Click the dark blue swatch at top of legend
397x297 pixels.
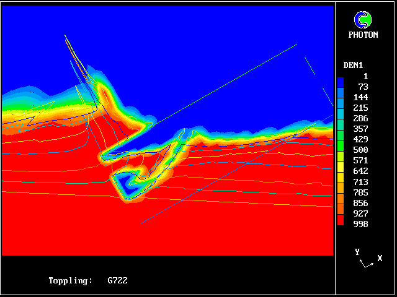[341, 82]
